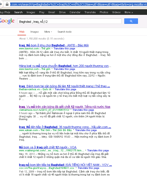Viewport: 147px width, 176px height.
Task: Open Gmail in the top bar
Action: (51, 12)
